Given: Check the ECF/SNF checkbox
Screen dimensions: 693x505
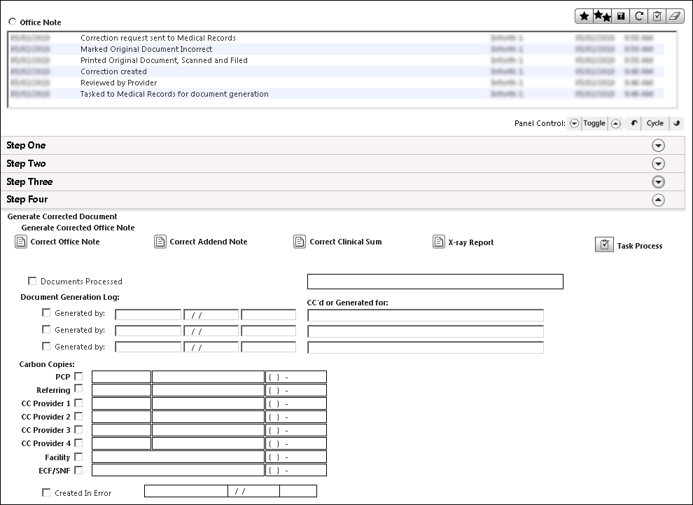Looking at the screenshot, I should click(78, 470).
